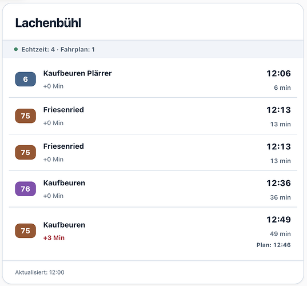Click the +0 Min label under Kaufbeuren Plärrer
This screenshot has width=307, height=286.
click(53, 86)
